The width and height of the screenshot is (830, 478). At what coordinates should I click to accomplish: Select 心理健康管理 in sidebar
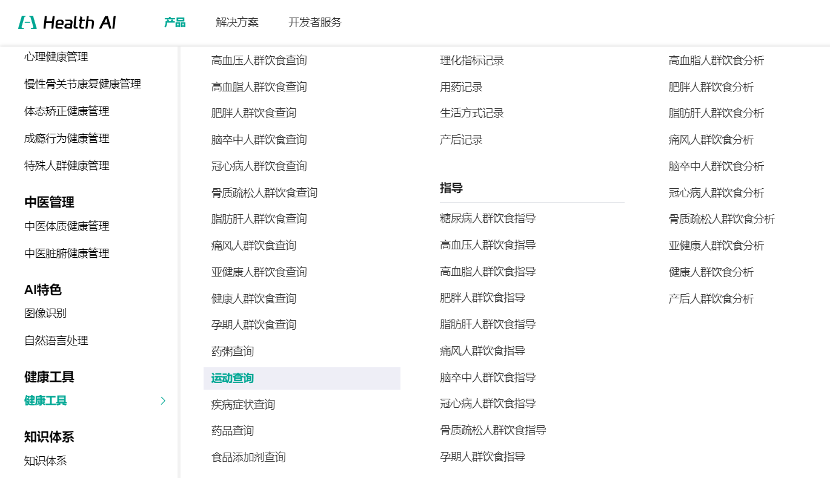coord(56,57)
